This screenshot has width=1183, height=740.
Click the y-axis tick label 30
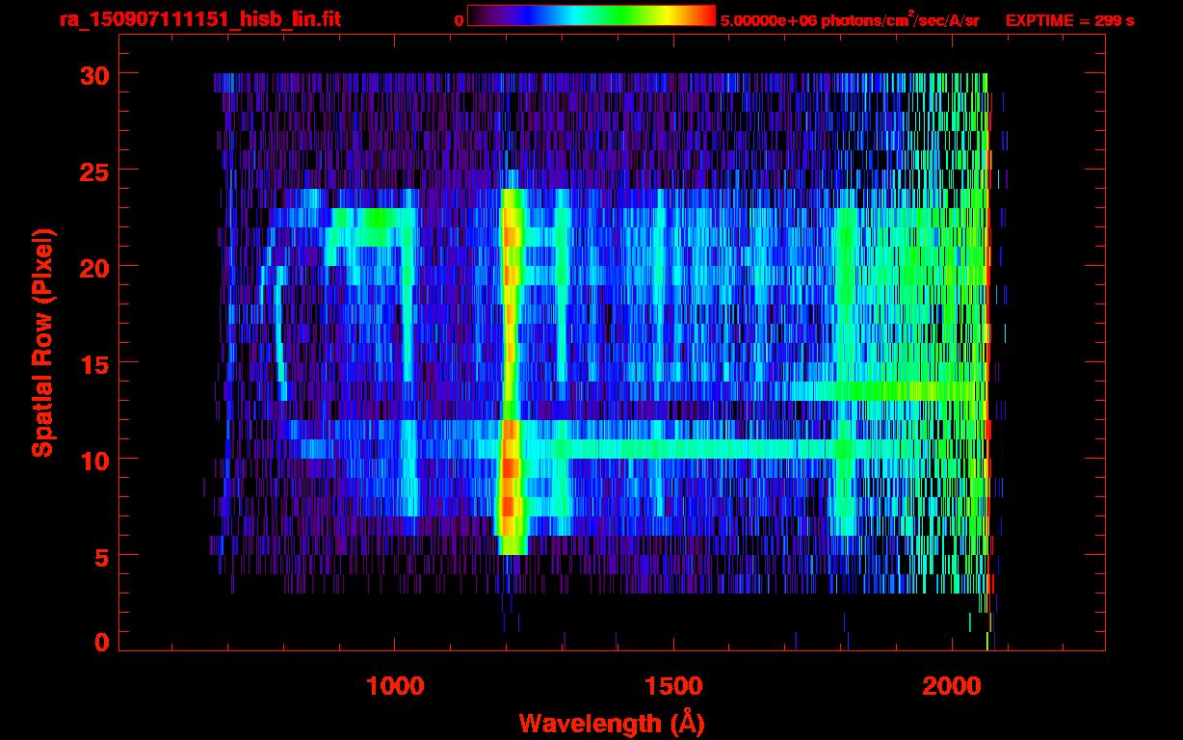[94, 74]
